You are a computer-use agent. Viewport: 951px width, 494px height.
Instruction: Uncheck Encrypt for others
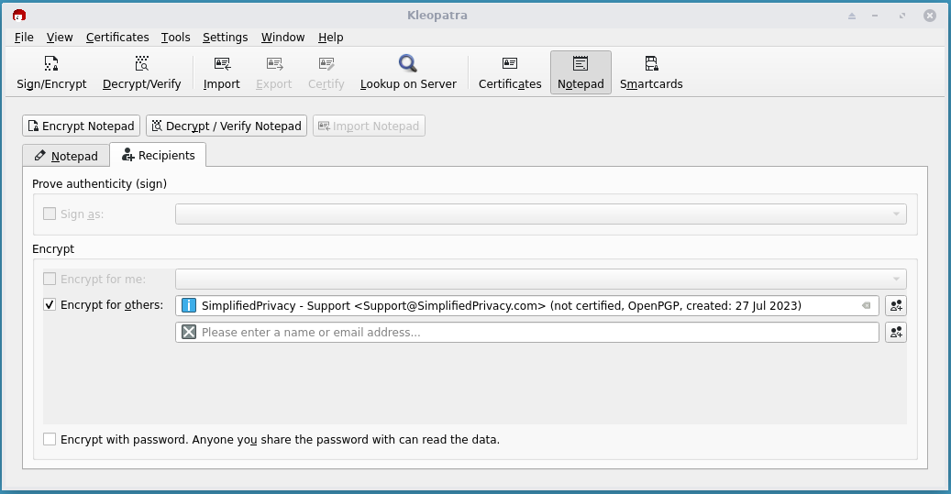(50, 305)
